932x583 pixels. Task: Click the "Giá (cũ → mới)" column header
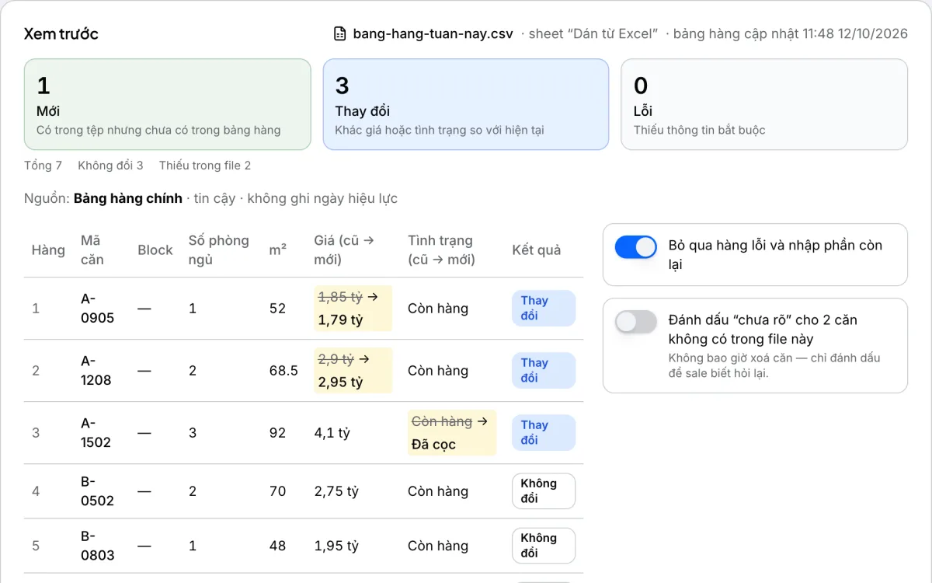coord(345,250)
